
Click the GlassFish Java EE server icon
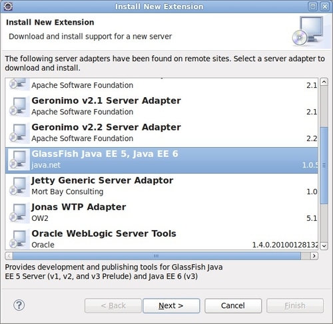(19, 160)
